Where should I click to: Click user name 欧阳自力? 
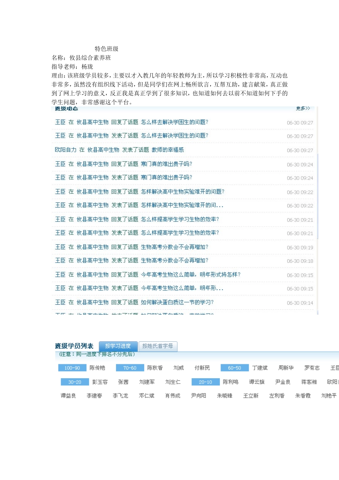pos(66,150)
